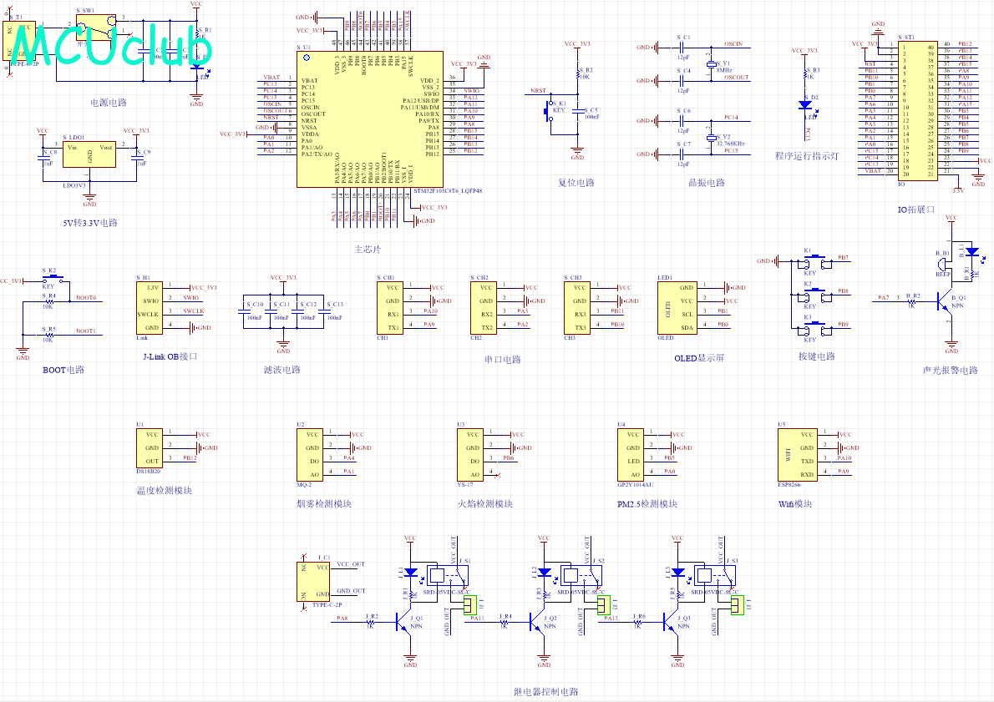994x702 pixels.
Task: Click the '主芯片' label under the MCU
Action: tap(368, 250)
